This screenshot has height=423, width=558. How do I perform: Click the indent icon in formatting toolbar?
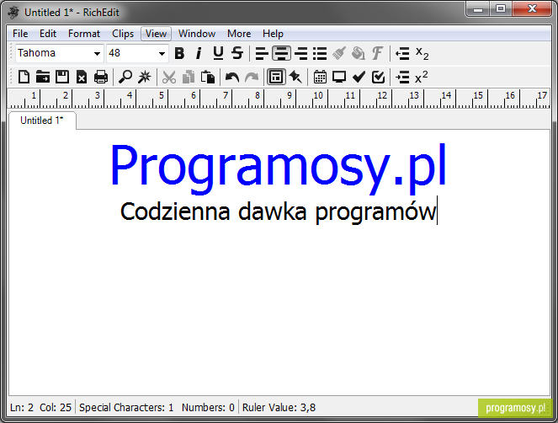(402, 53)
